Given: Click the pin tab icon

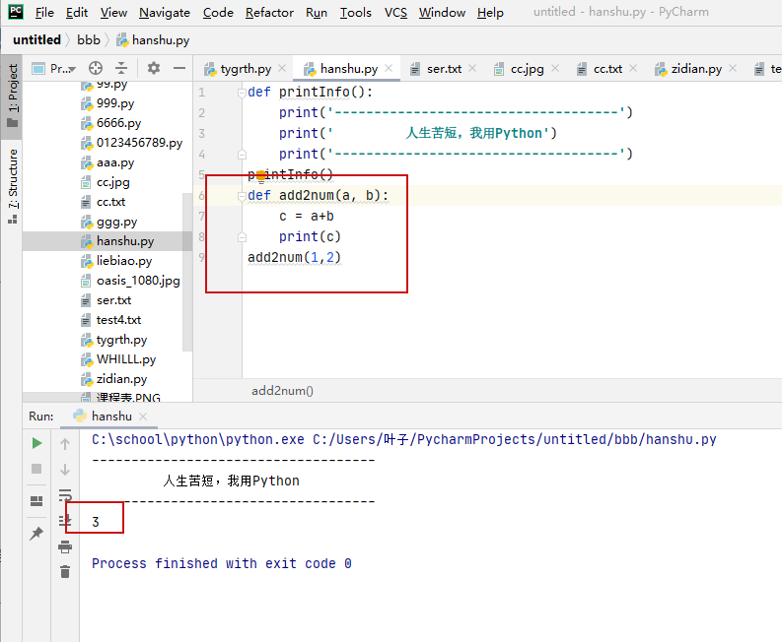Looking at the screenshot, I should 36,534.
